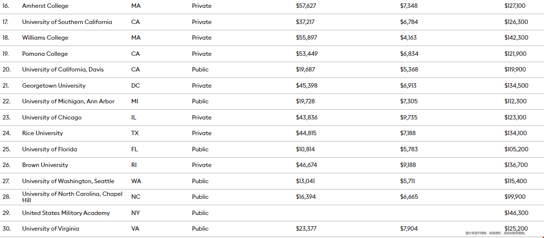The image size is (544, 238).
Task: Click the $146,300 salary for Military Academy
Action: [516, 213]
